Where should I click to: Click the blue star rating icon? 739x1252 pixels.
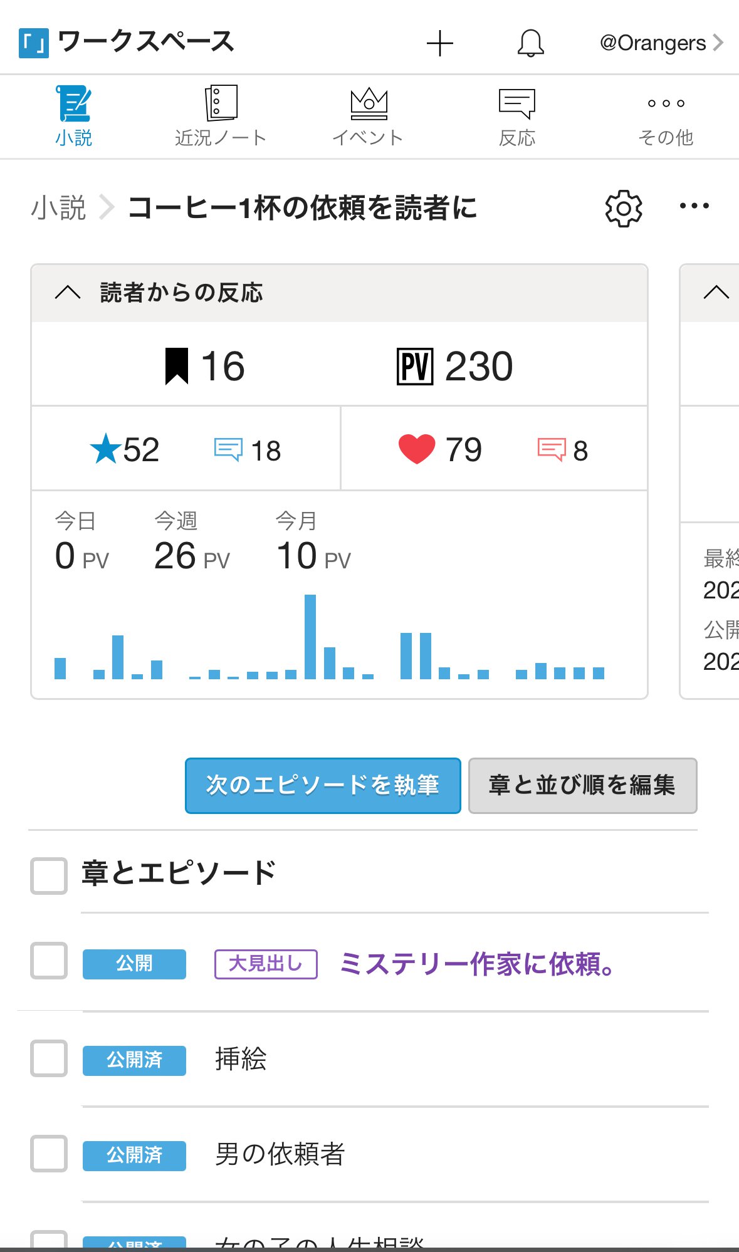point(105,449)
